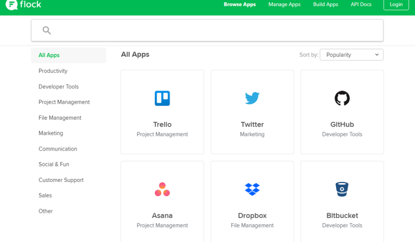This screenshot has height=242, width=415.
Task: Click File Management label under Dropbox
Action: (x=252, y=226)
